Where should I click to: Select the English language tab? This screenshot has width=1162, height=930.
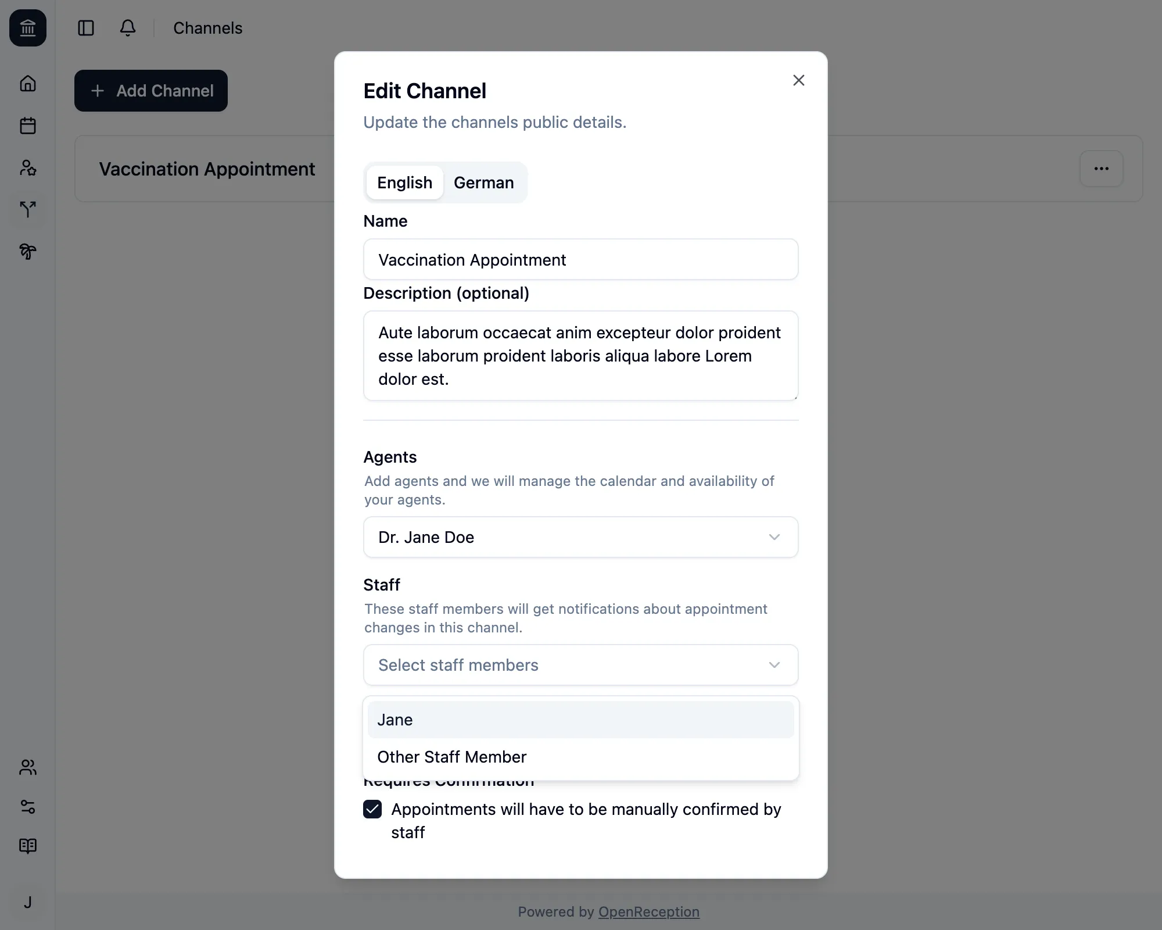point(404,183)
